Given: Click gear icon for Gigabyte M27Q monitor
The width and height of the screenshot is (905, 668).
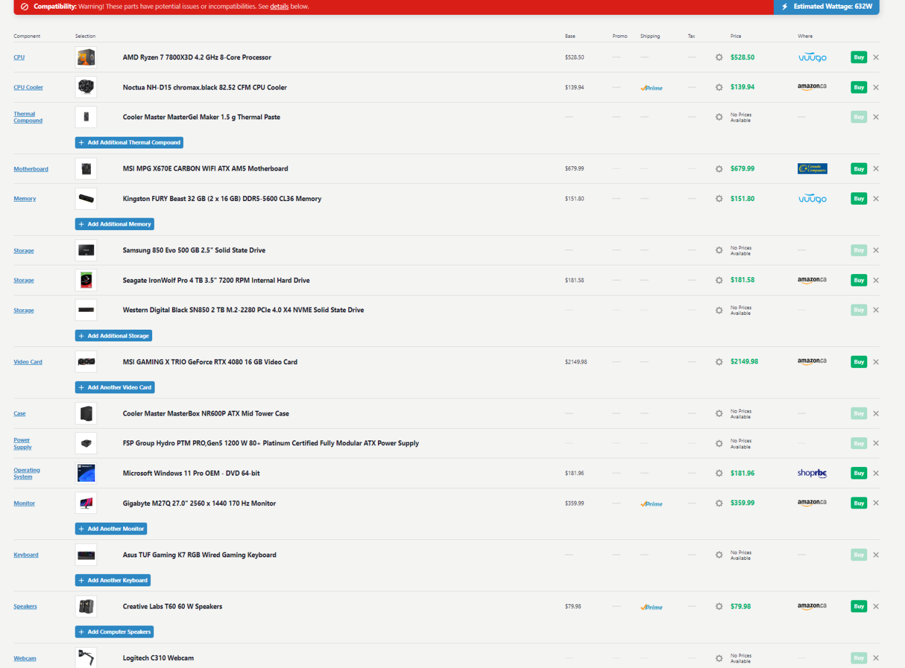Looking at the screenshot, I should pos(719,503).
